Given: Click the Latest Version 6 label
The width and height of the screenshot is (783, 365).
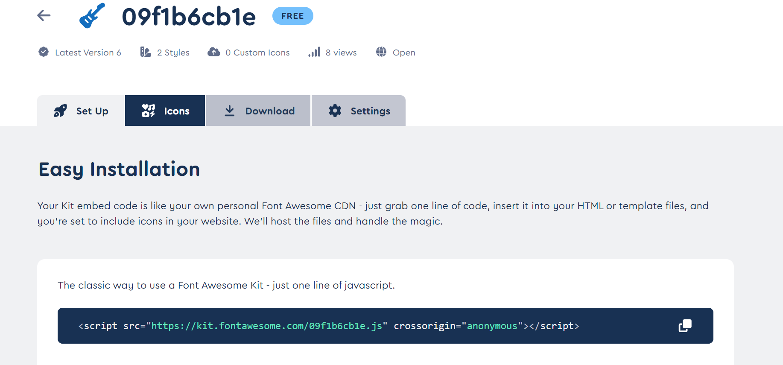Looking at the screenshot, I should pos(88,53).
